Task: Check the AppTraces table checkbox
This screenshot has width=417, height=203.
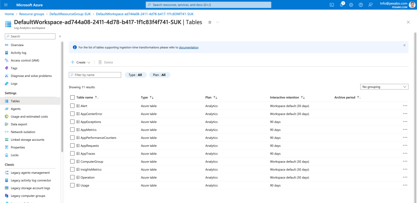Action: 72,153
